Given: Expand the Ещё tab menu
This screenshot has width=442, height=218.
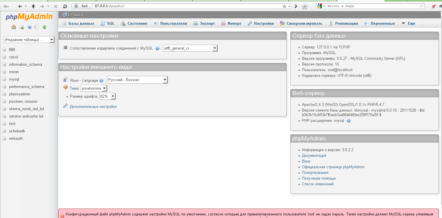Looking at the screenshot, I should [x=408, y=23].
